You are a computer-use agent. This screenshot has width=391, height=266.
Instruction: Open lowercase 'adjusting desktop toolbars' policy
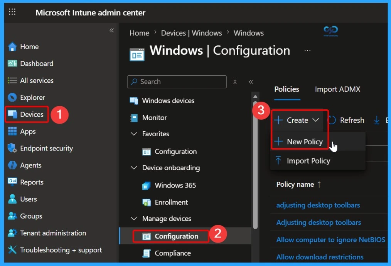click(318, 205)
